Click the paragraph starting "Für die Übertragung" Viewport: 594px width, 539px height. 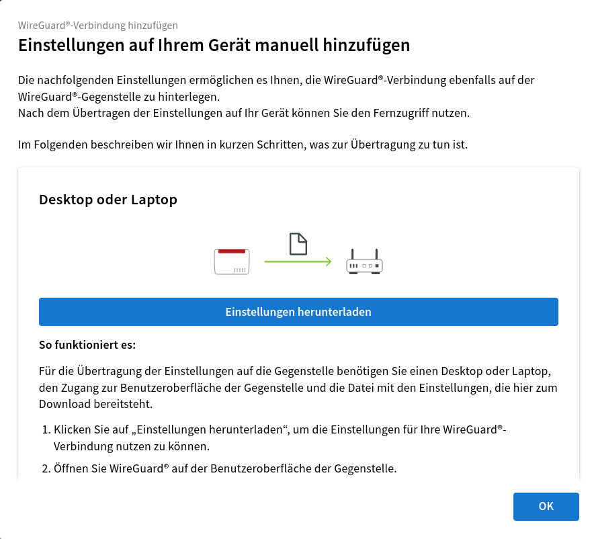click(296, 371)
